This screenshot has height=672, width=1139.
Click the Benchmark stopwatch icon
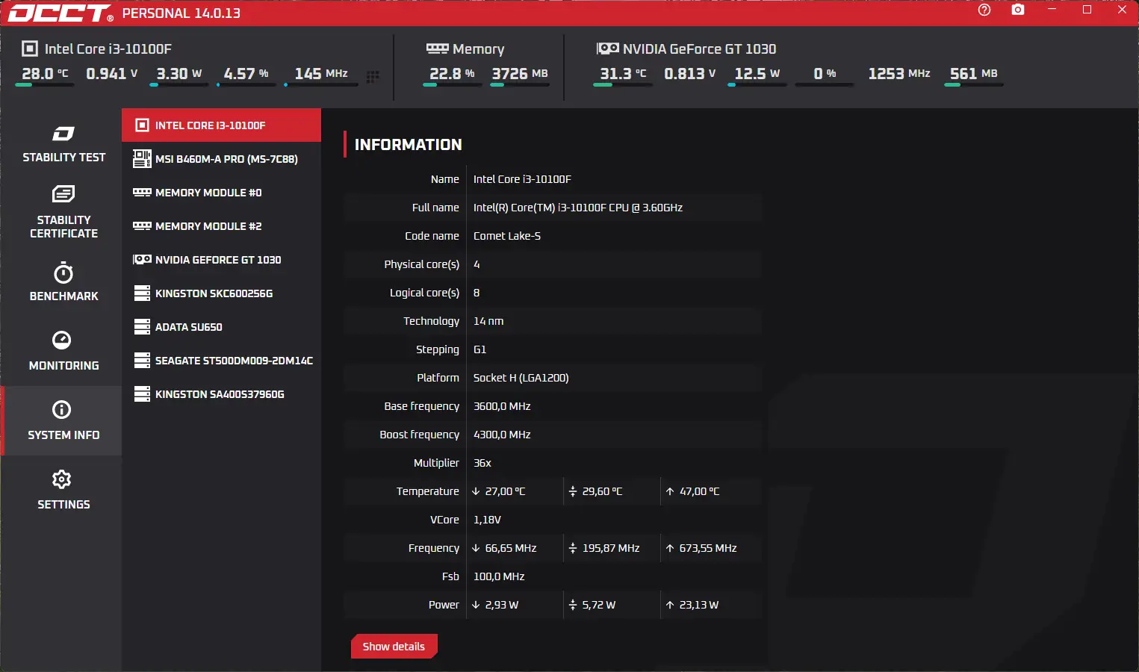(63, 272)
